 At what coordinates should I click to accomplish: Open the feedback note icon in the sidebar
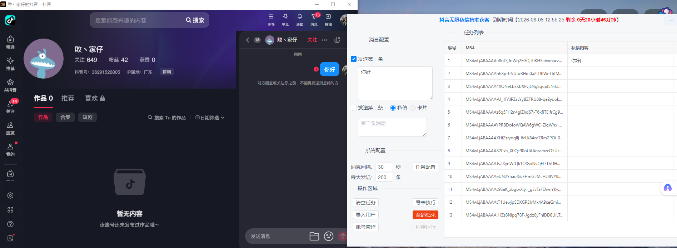coord(10,238)
